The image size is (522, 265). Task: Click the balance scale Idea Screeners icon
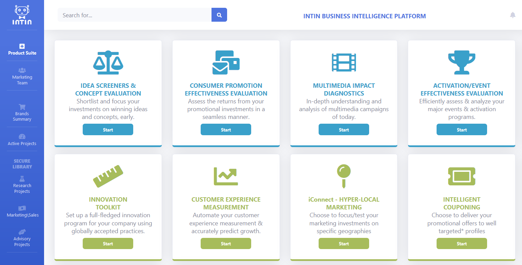pos(108,63)
